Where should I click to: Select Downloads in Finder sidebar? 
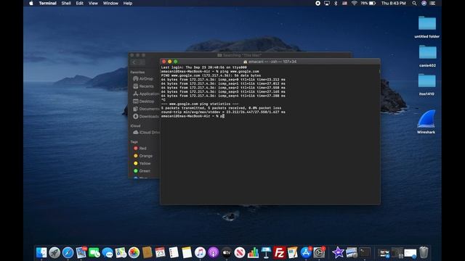click(x=145, y=116)
